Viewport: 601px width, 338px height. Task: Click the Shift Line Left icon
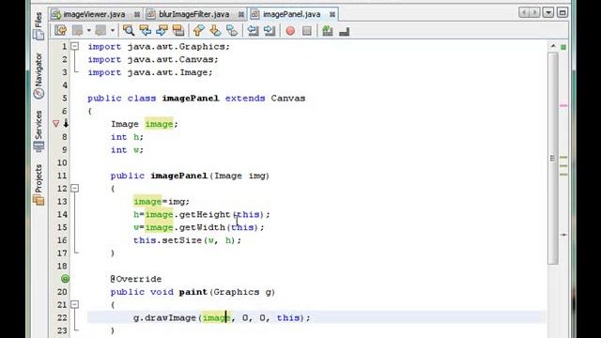point(253,30)
